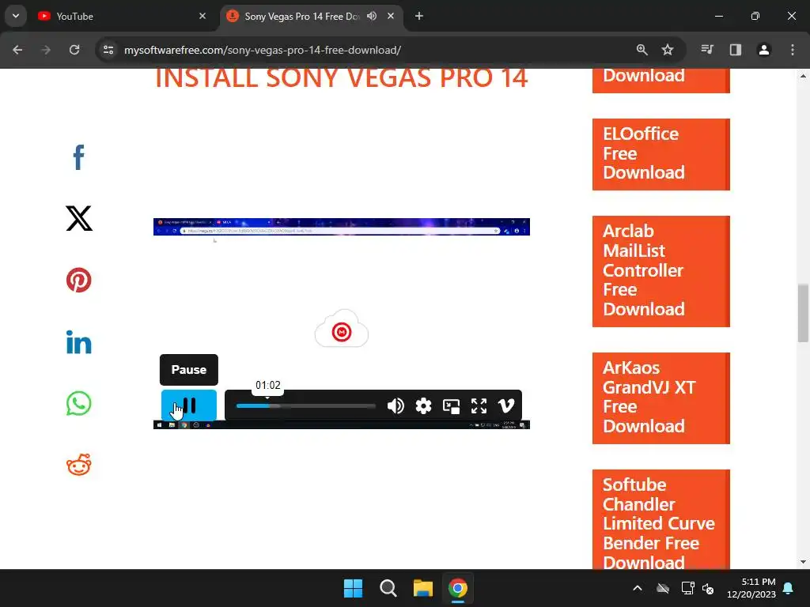Click the video progress bar
The width and height of the screenshot is (810, 607).
pyautogui.click(x=306, y=406)
